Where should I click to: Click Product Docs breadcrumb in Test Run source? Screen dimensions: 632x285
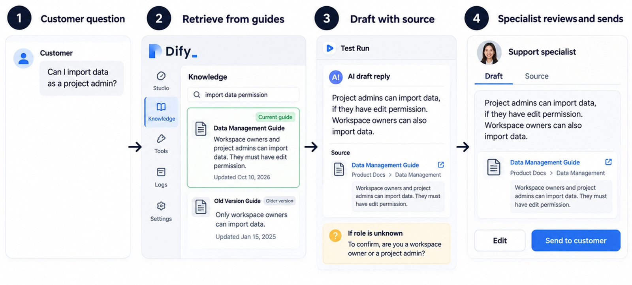(368, 175)
